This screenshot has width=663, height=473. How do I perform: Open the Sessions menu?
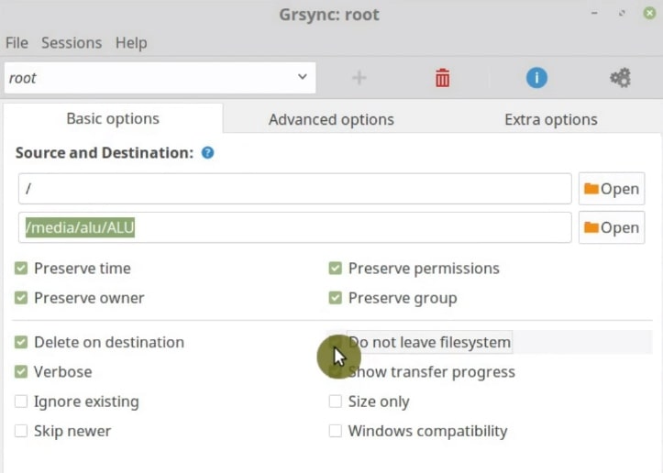point(72,43)
